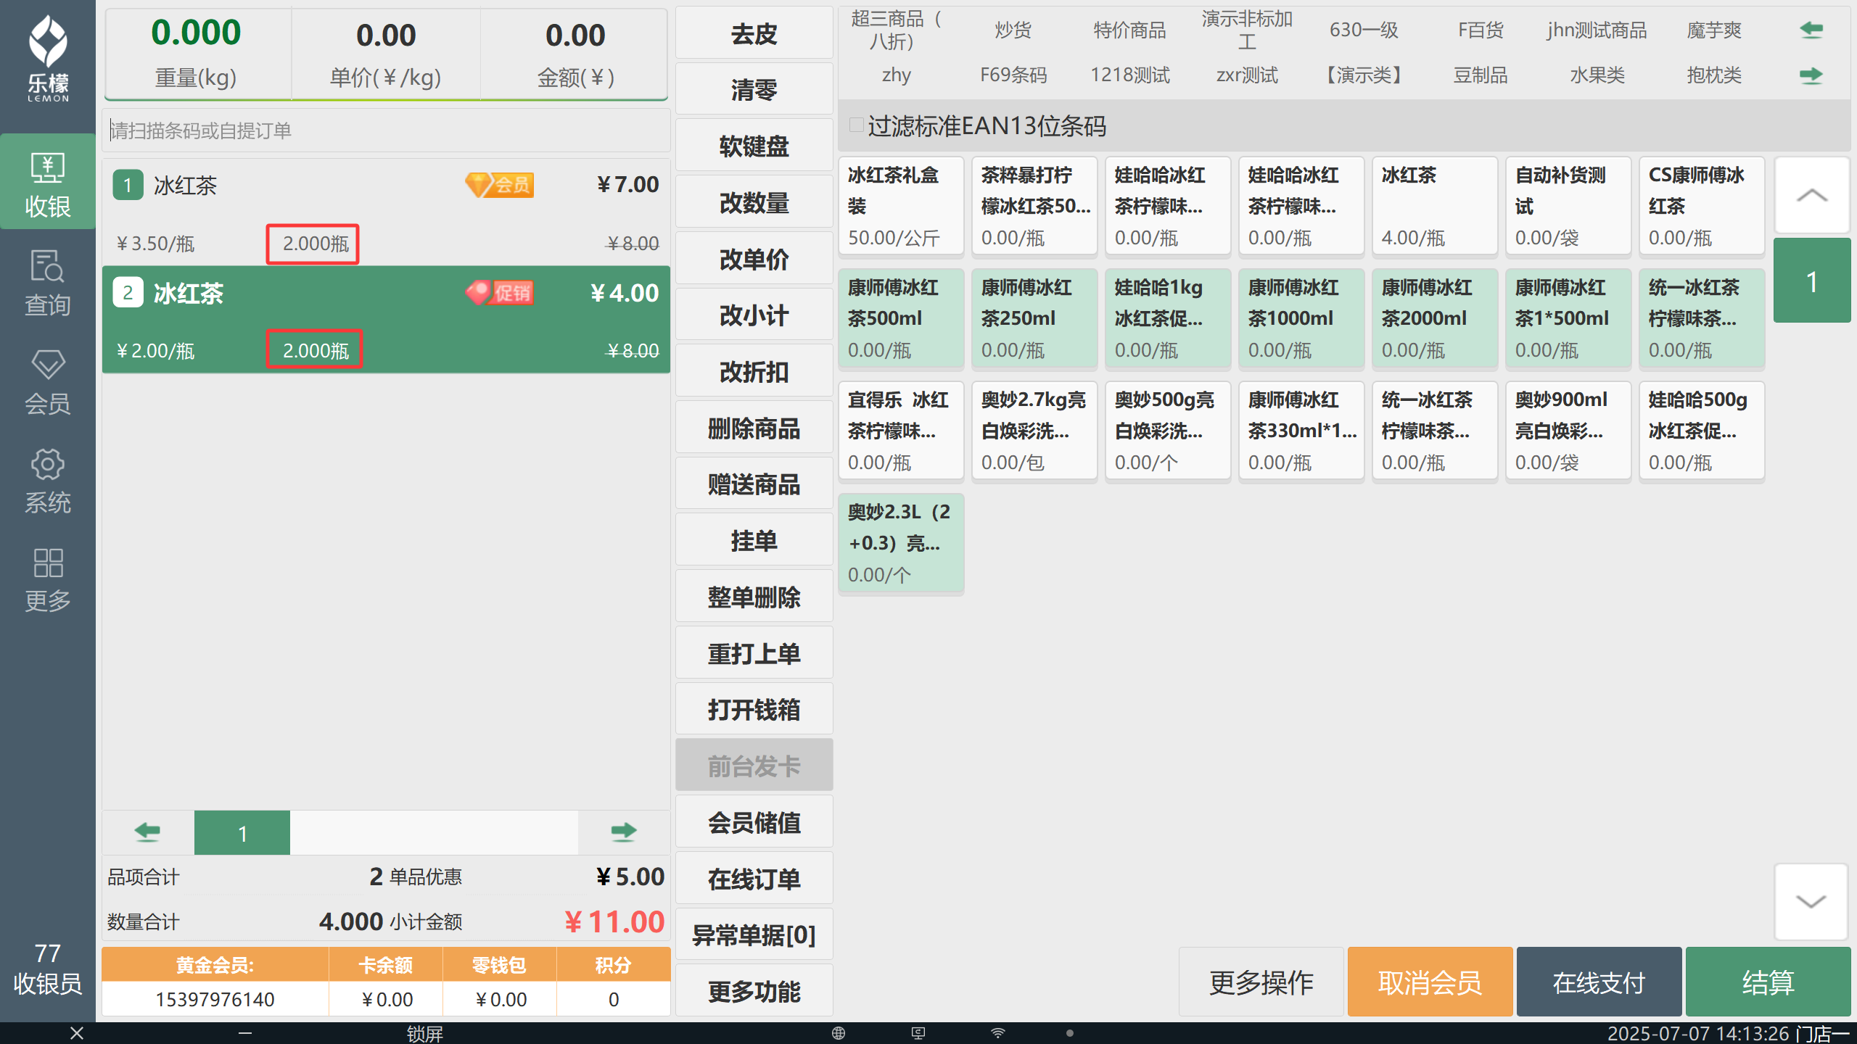This screenshot has width=1857, height=1044.
Task: Toggle 过滤标准EAN13位条码 checkbox
Action: pos(857,125)
